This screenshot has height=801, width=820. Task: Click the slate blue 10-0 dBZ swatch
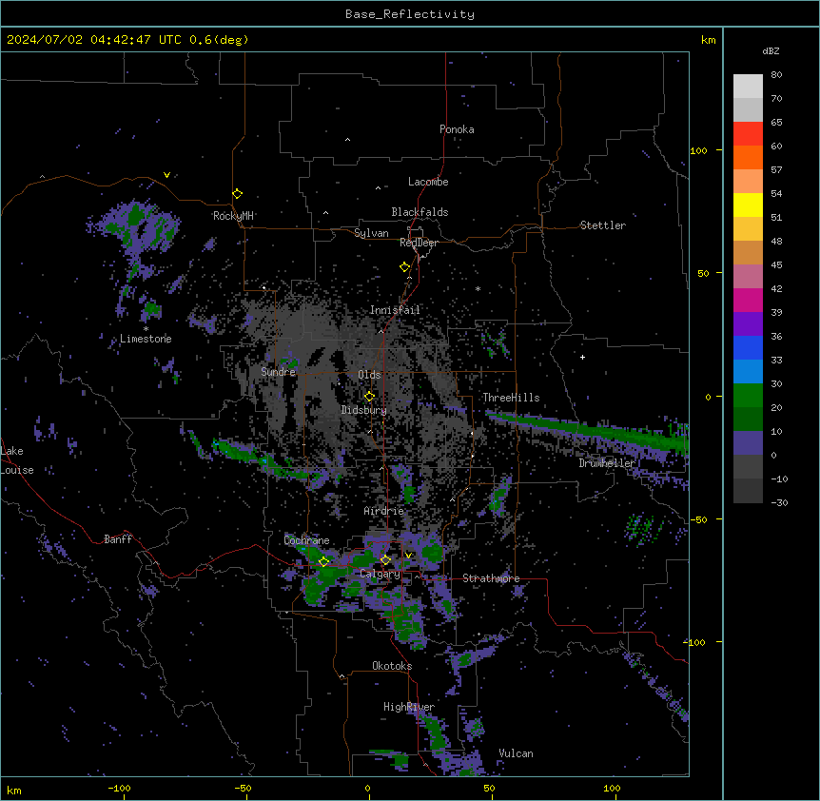point(748,443)
